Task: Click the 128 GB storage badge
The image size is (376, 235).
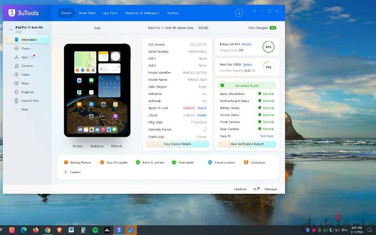Action: [x=203, y=28]
